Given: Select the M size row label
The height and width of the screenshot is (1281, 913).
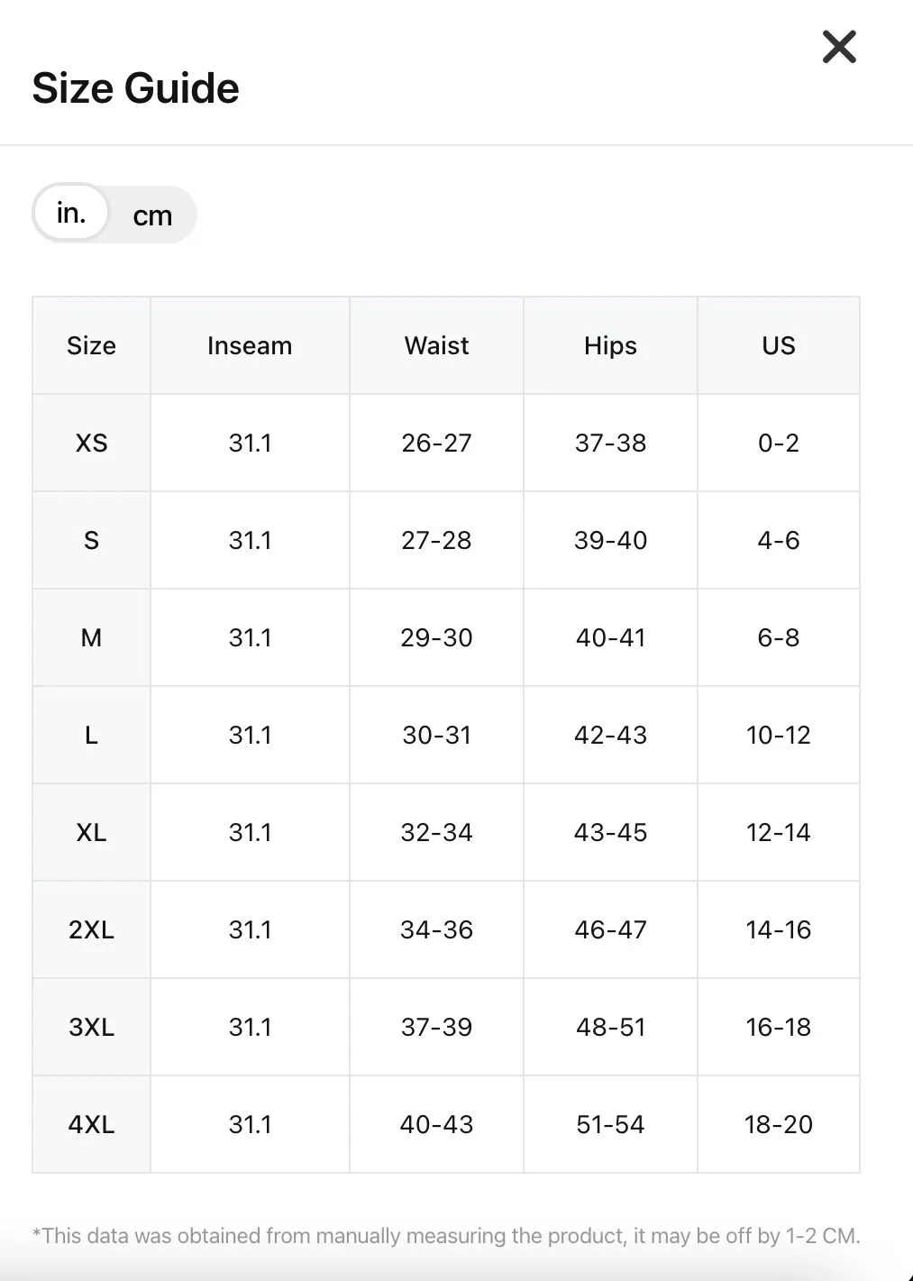Looking at the screenshot, I should coord(91,637).
